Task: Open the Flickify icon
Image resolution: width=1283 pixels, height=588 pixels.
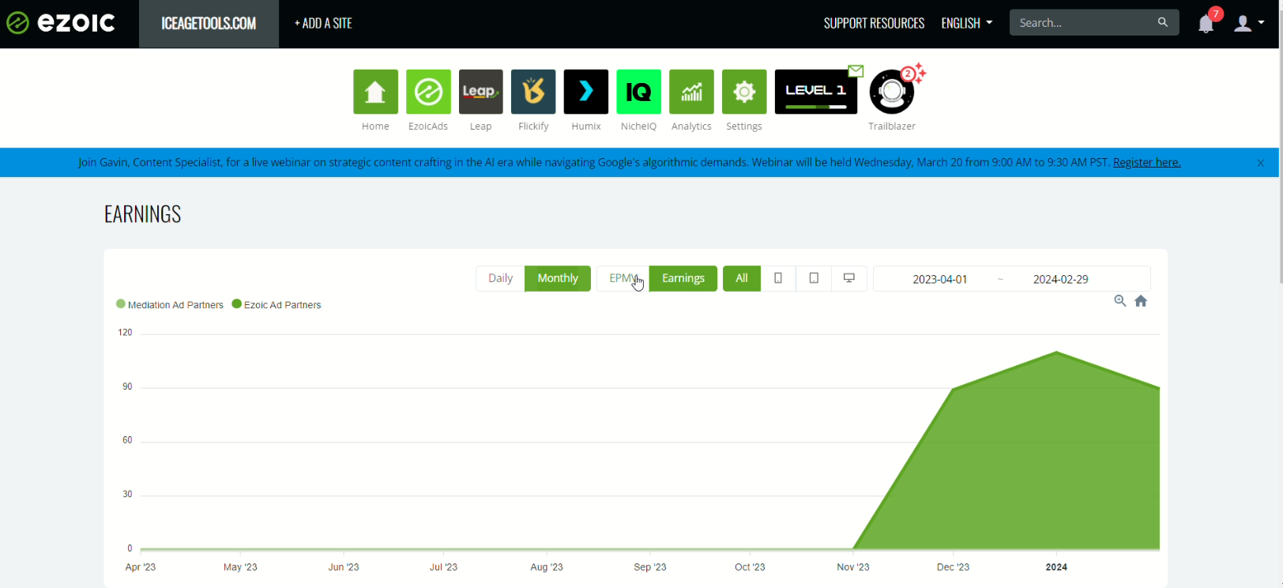Action: (533, 92)
